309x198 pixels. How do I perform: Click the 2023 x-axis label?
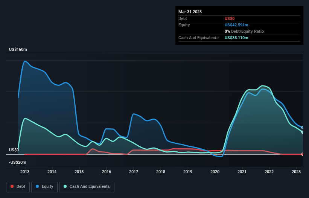tap(296, 172)
